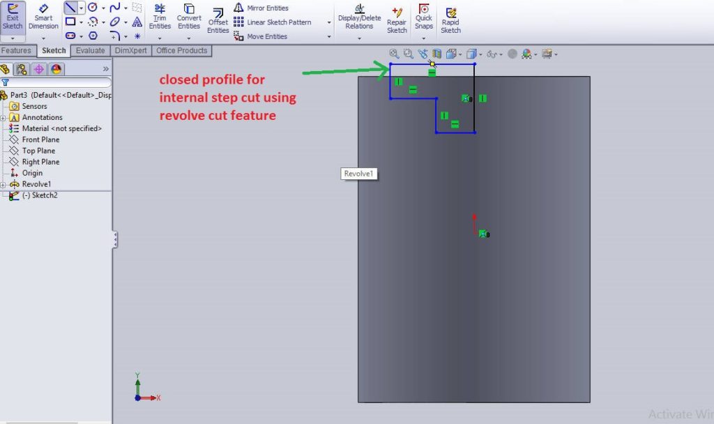Viewport: 714px width, 424px height.
Task: Click the Convert Entities tool
Action: tap(189, 17)
